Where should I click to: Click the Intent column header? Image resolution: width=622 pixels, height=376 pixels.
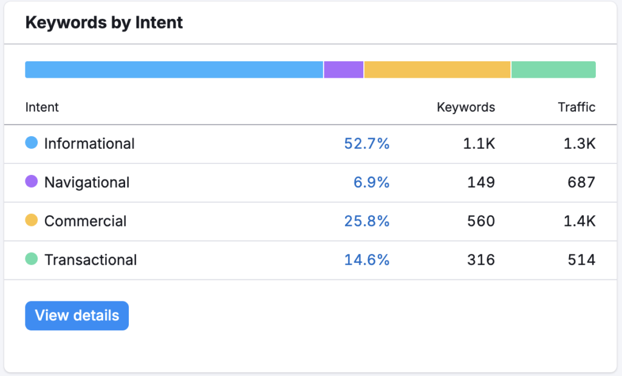coord(42,108)
